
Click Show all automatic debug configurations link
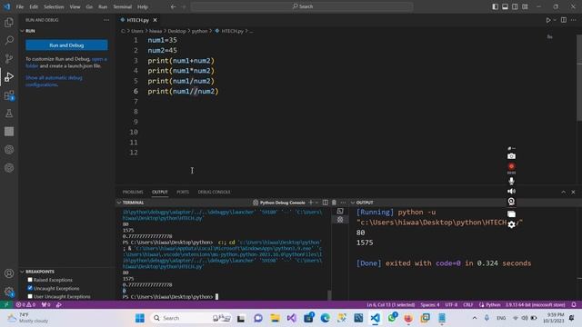pos(54,81)
